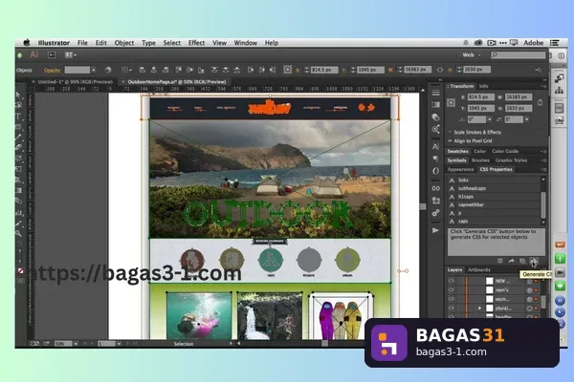Viewport: 574px width, 382px height.
Task: Open the Paragraph panel icon in dock
Action: pos(435,159)
